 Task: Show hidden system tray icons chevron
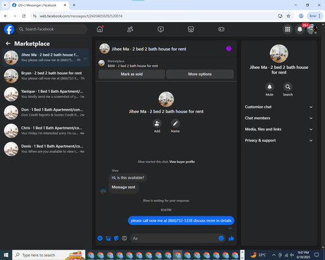[x=274, y=255]
